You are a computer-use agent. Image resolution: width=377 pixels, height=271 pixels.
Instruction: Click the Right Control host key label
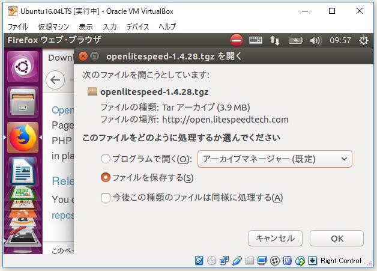coord(341,261)
